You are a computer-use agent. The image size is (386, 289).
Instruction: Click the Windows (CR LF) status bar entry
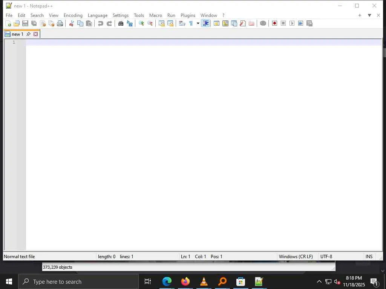[x=296, y=257]
